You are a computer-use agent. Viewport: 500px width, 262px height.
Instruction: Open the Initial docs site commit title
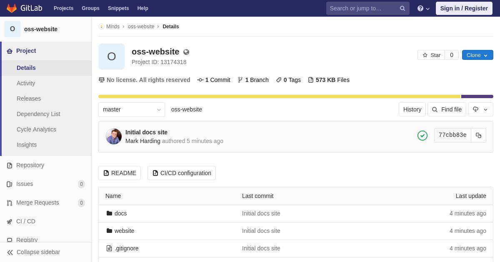[146, 132]
